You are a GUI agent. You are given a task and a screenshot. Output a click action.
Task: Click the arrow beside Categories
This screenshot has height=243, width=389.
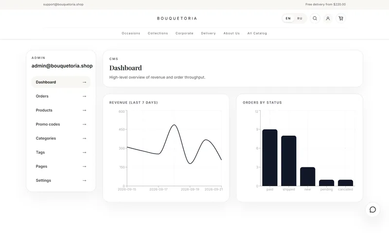(x=84, y=139)
